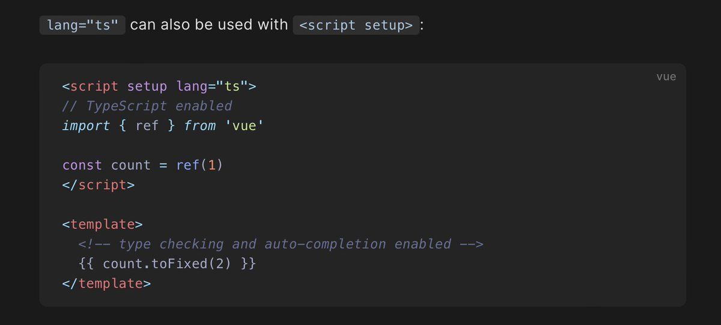
Task: Click the TypeScript enabled comment
Action: [x=147, y=106]
